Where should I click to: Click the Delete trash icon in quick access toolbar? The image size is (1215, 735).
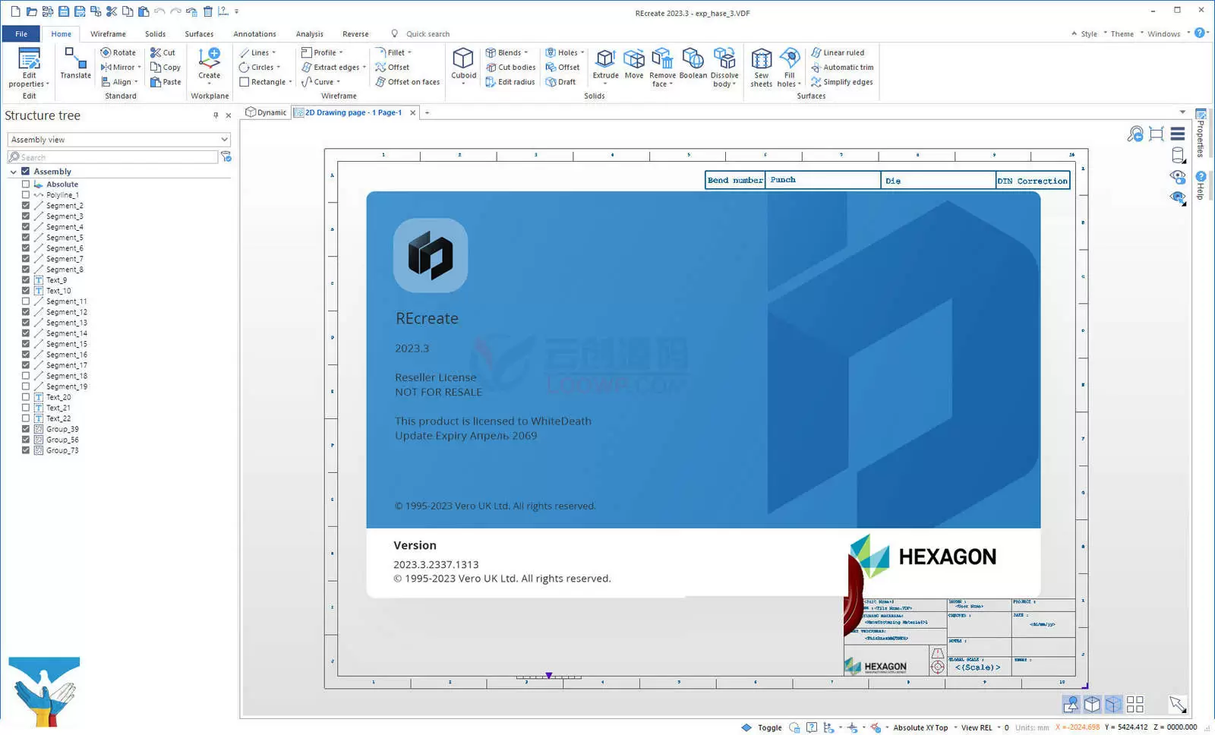[208, 11]
